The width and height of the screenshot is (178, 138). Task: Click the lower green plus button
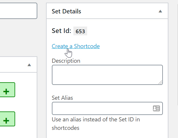[6, 120]
